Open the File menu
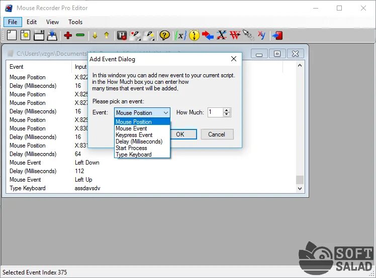Image resolution: width=376 pixels, height=278 pixels. click(x=13, y=22)
